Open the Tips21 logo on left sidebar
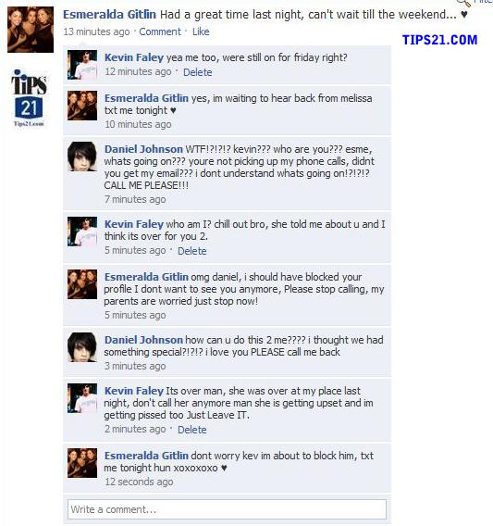 (x=29, y=97)
